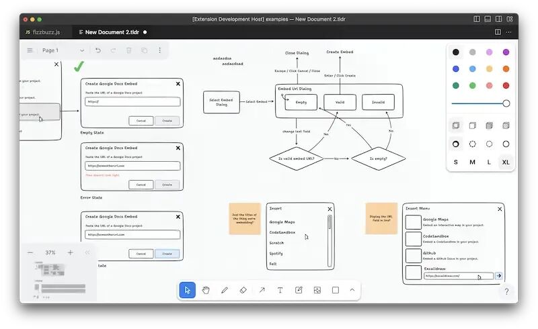Select the Text tool

(280, 290)
